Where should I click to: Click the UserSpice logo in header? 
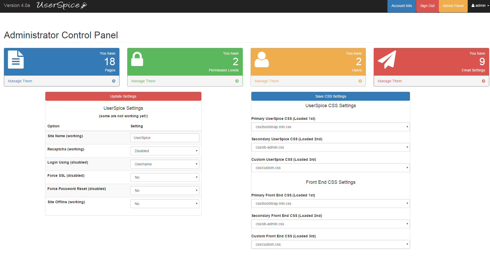pyautogui.click(x=62, y=5)
